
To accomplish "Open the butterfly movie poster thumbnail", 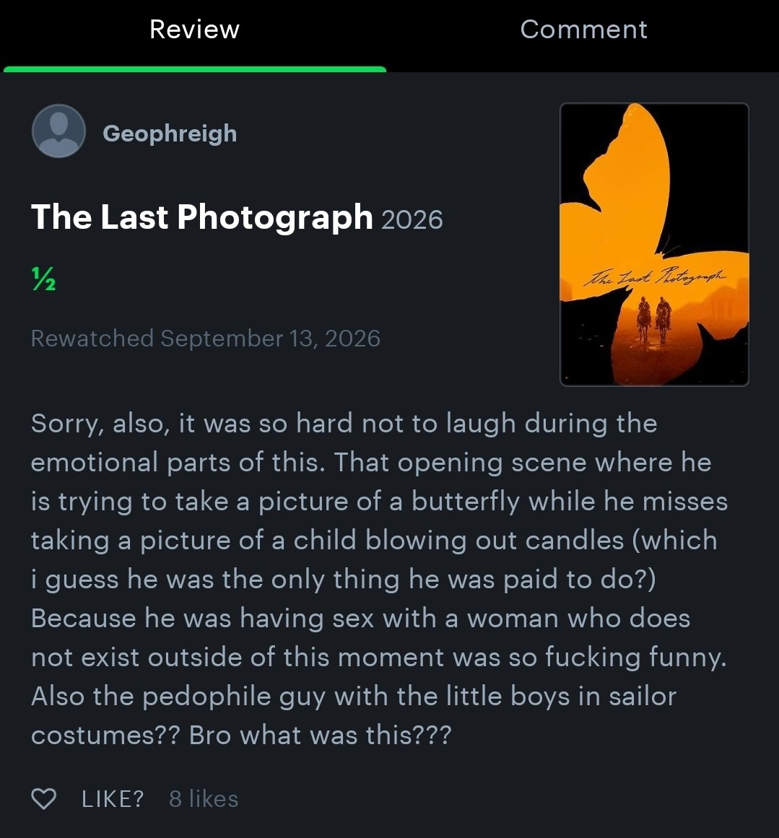I will click(654, 244).
